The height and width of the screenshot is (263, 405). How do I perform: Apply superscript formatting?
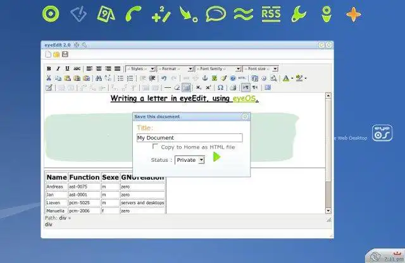tap(208, 88)
